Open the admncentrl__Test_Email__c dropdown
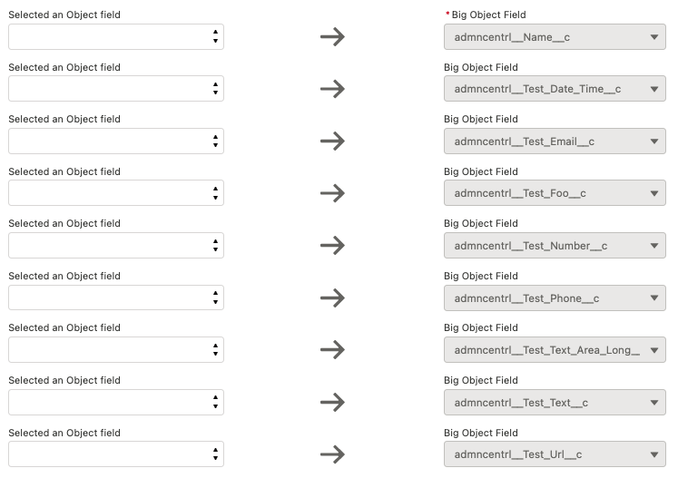Viewport: 678px width, 478px height. click(x=555, y=141)
